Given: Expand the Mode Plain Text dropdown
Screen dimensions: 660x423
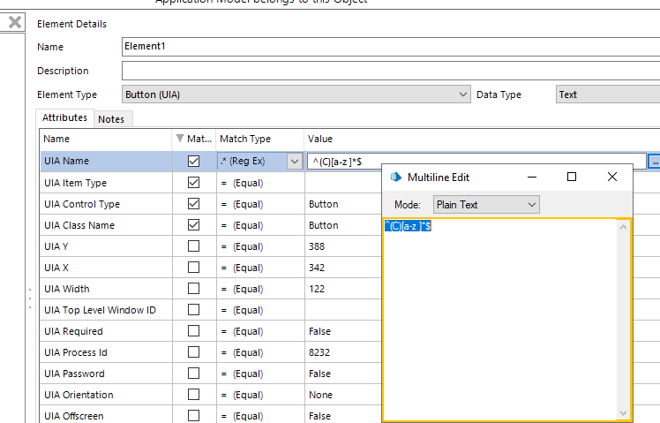Looking at the screenshot, I should tap(531, 205).
